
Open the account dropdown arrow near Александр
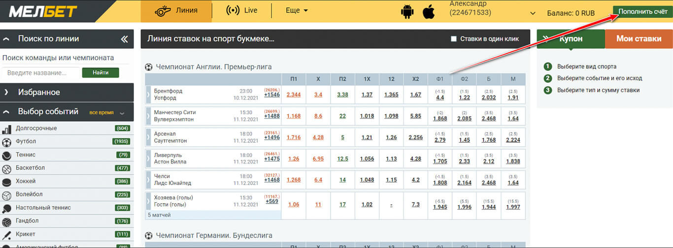click(533, 13)
